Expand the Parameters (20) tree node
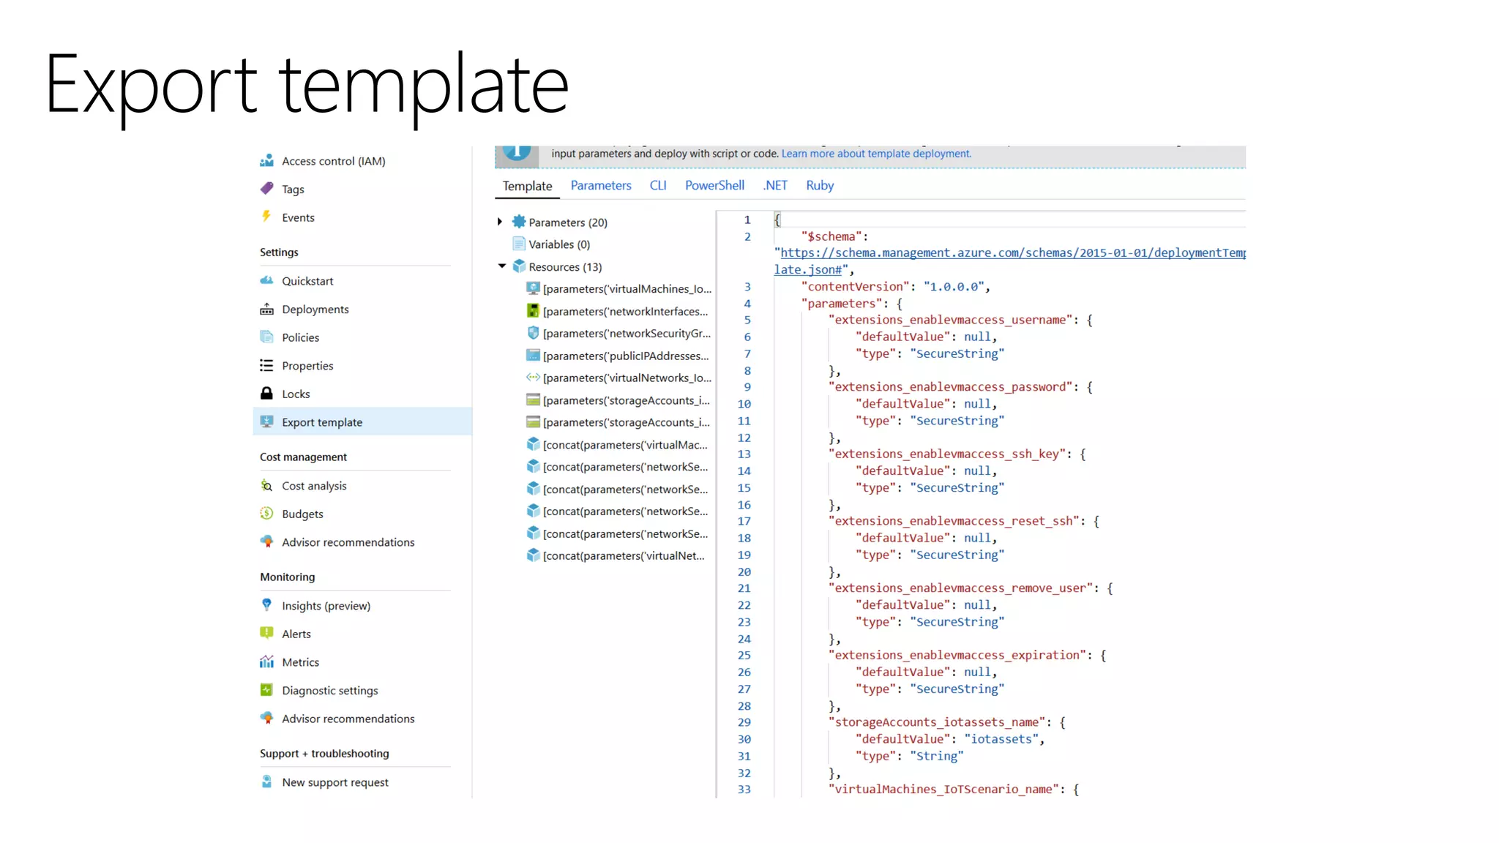The height and width of the screenshot is (843, 1499). click(500, 222)
